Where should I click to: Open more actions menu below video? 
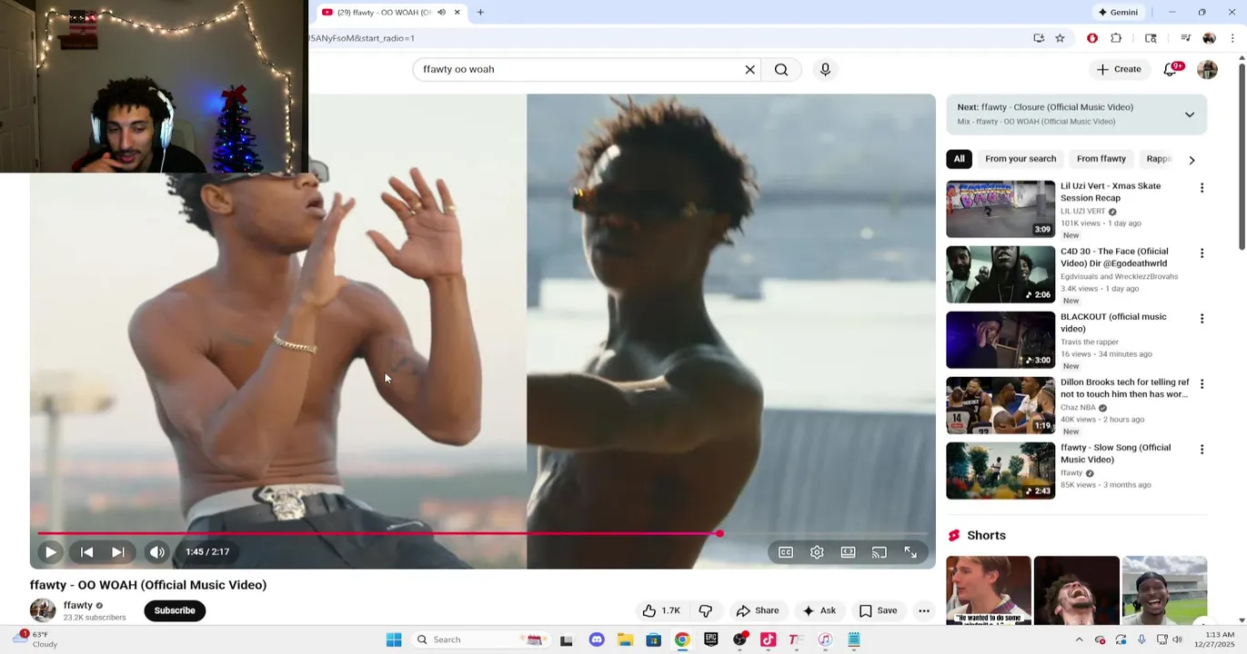click(924, 610)
